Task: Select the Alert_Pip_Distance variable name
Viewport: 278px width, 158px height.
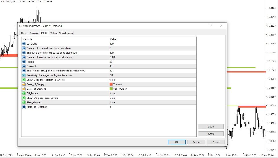Action: click(x=37, y=107)
